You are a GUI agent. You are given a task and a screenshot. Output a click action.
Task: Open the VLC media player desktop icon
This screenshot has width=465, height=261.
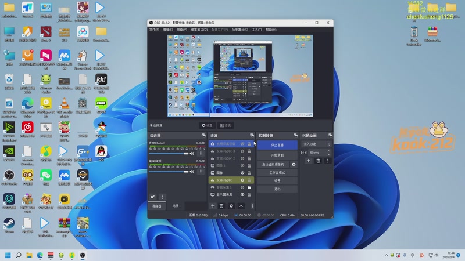point(65,107)
